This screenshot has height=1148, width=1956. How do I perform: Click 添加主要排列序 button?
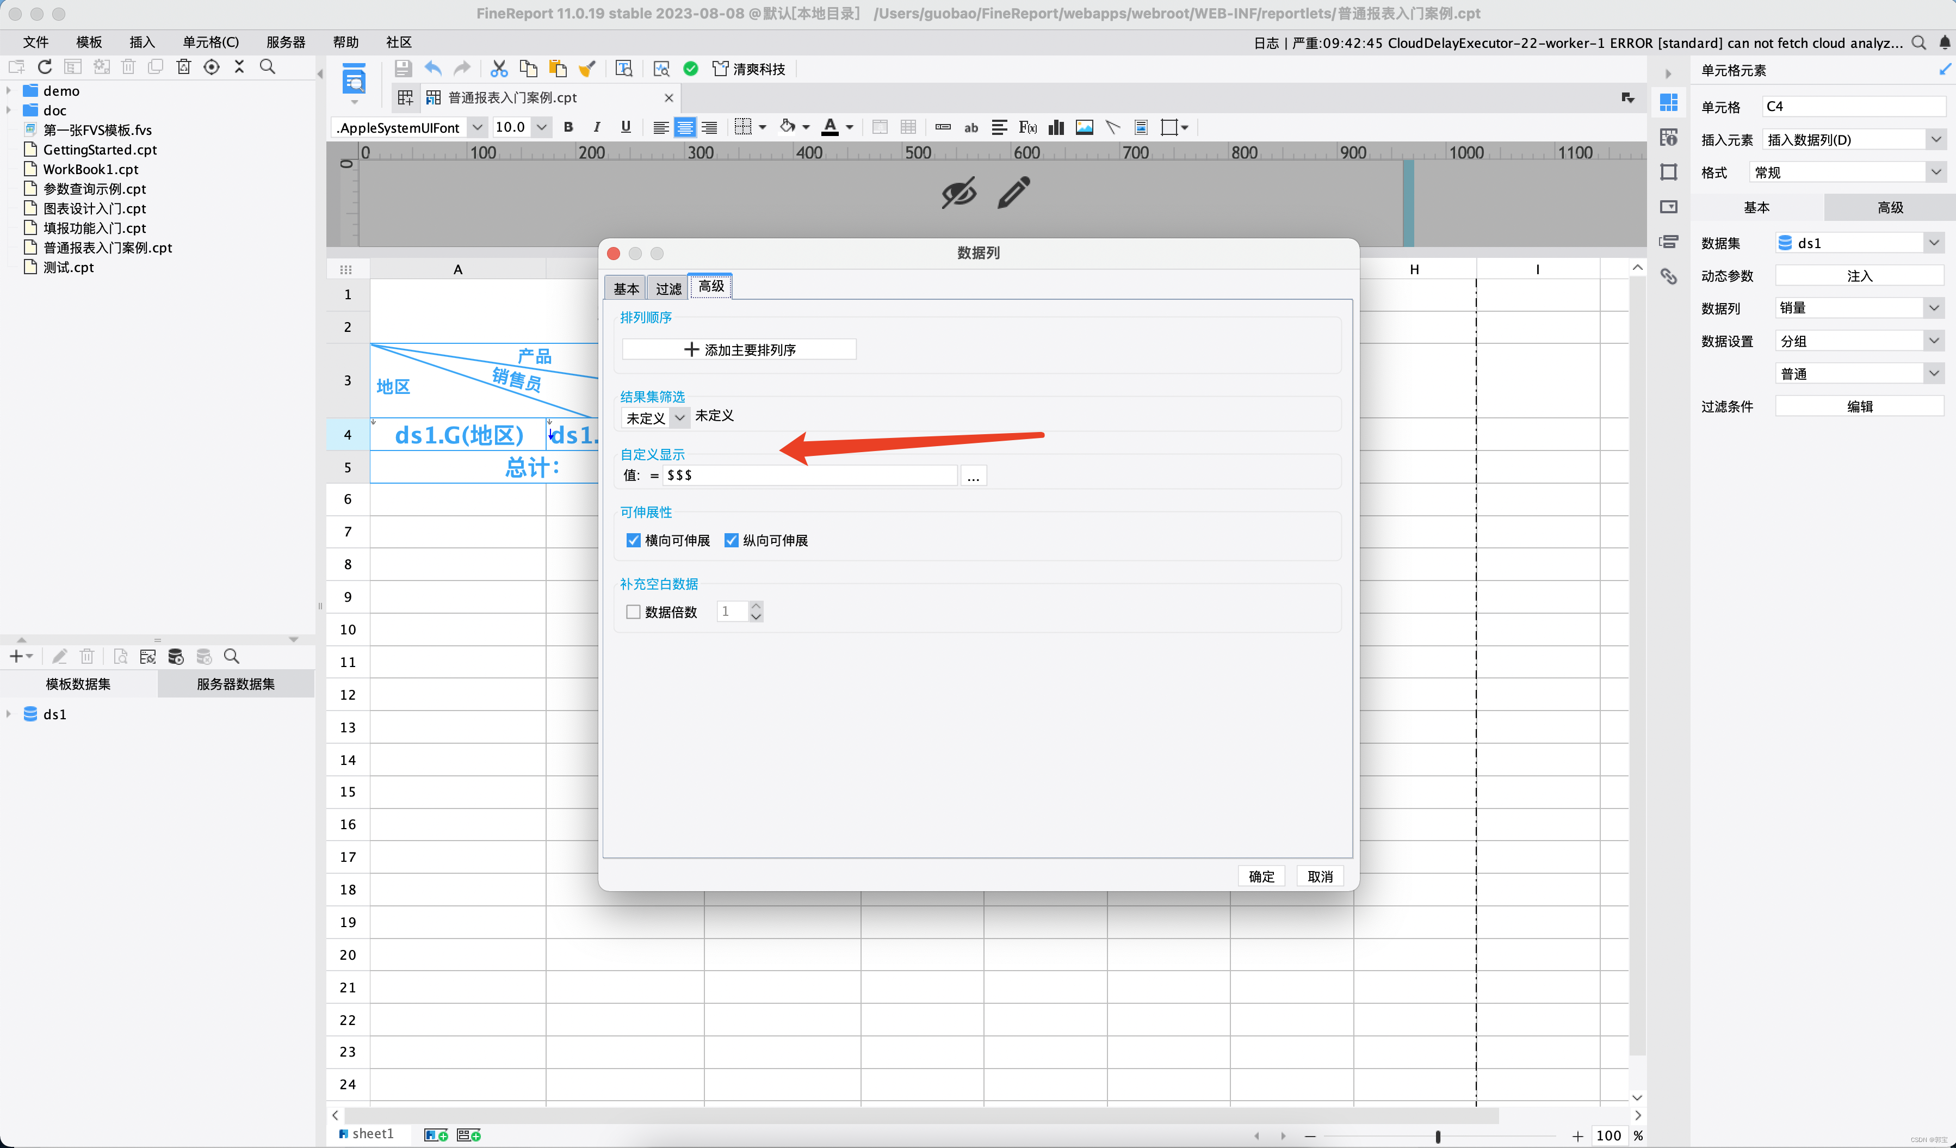739,350
